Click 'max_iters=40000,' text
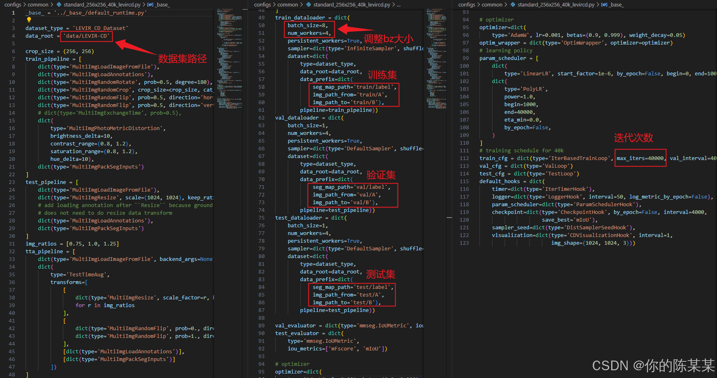 pos(641,158)
